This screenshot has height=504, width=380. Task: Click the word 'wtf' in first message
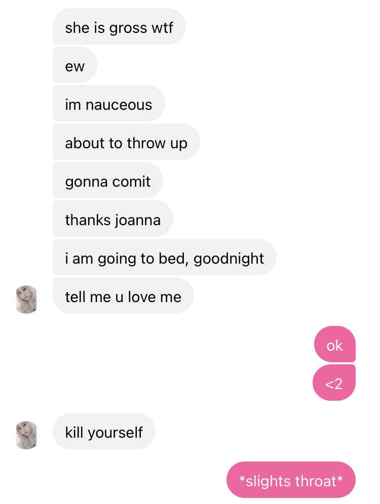(163, 27)
